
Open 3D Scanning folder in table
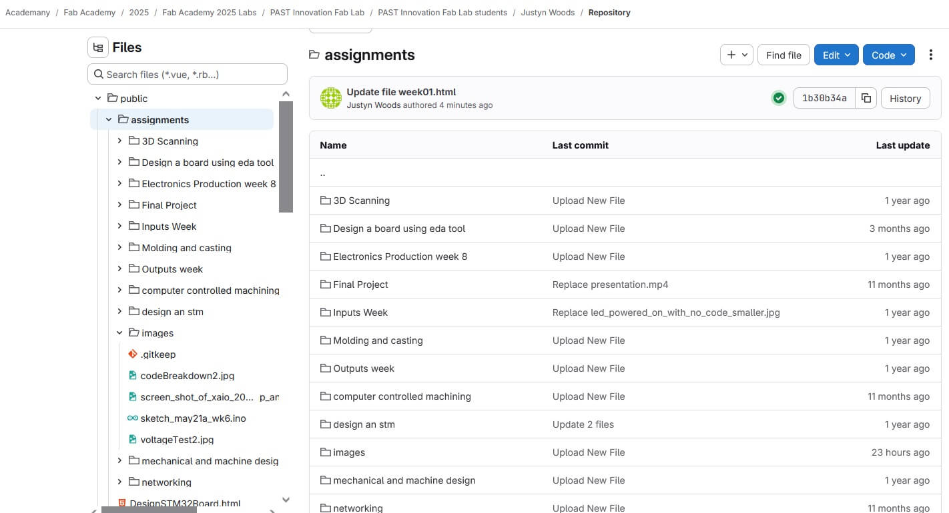[x=361, y=201]
